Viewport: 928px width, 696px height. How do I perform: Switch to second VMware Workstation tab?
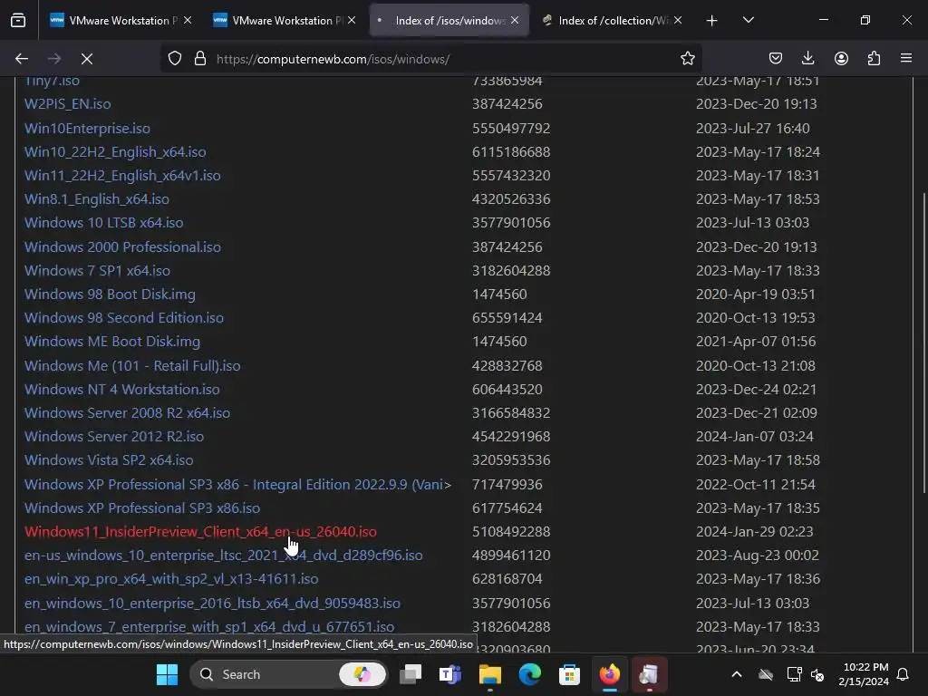coord(285,21)
